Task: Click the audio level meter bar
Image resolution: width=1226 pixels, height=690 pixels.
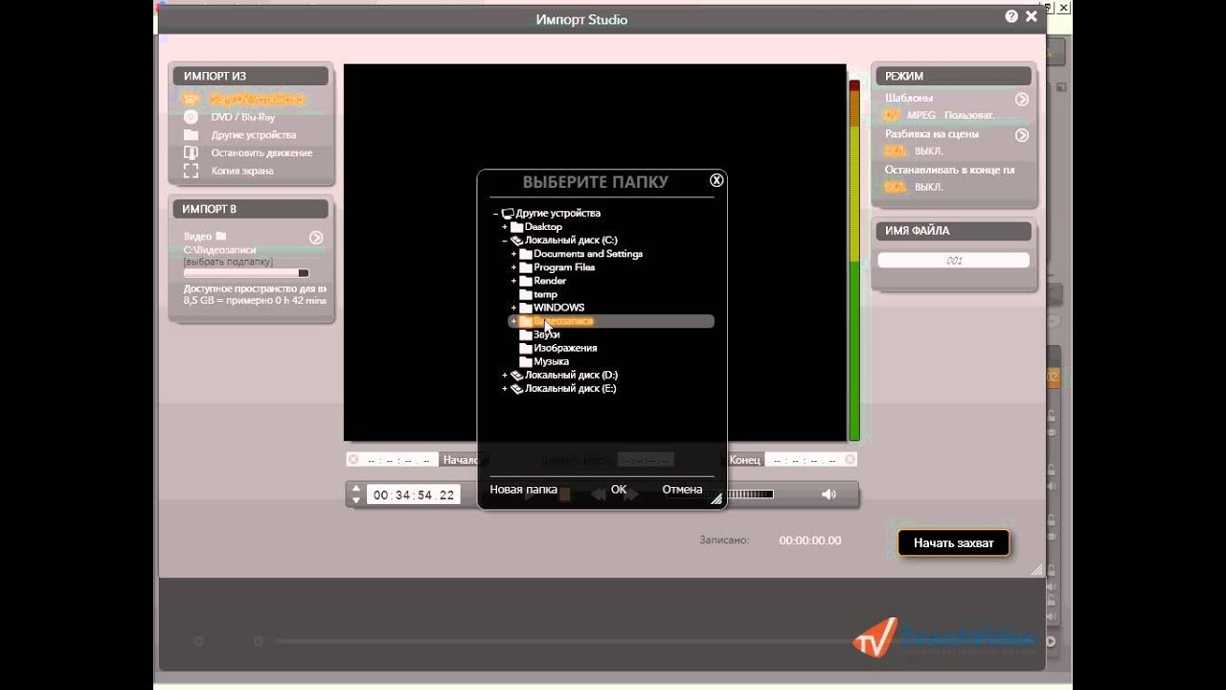Action: coord(854,260)
